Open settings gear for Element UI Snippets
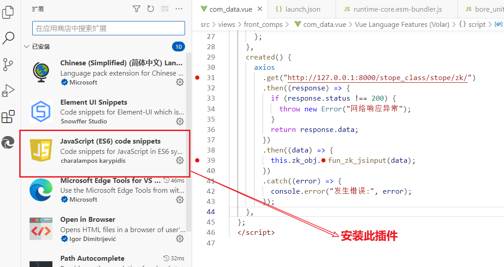Screen dimensions: 504x267 tap(180, 121)
